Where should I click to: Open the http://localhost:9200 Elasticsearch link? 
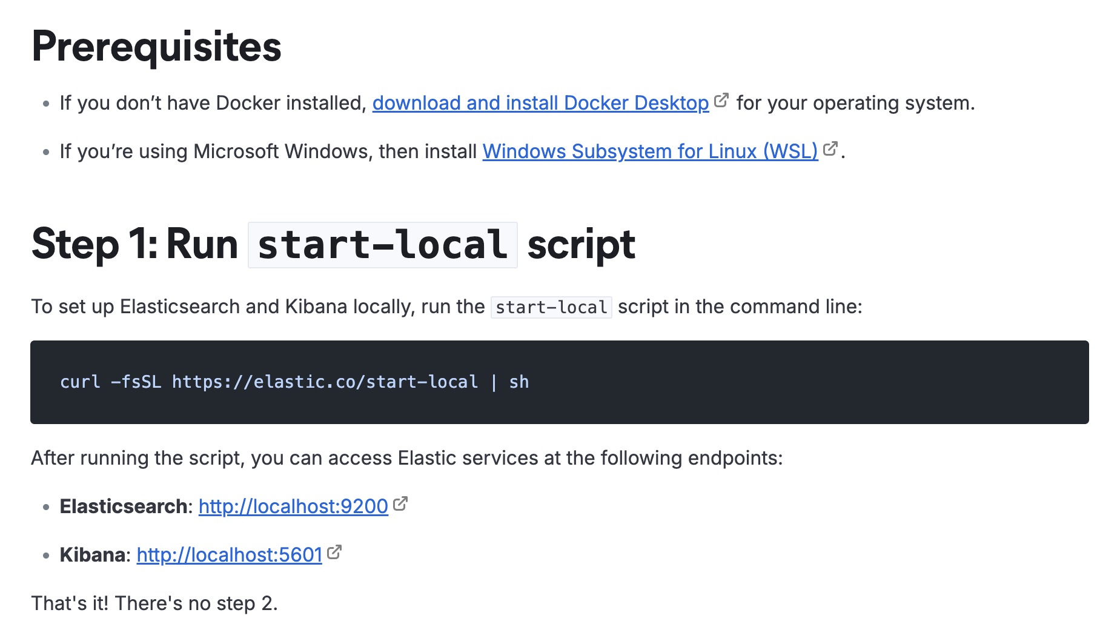click(x=293, y=506)
